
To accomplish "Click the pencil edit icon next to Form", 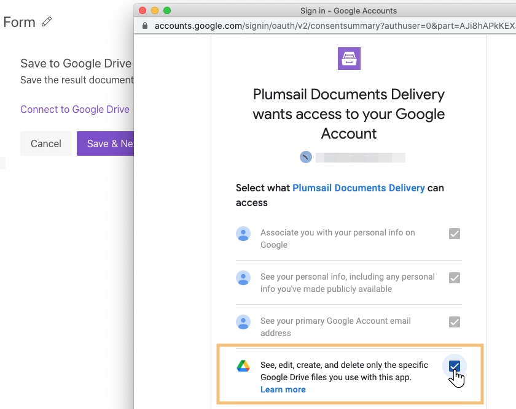I will coord(47,21).
